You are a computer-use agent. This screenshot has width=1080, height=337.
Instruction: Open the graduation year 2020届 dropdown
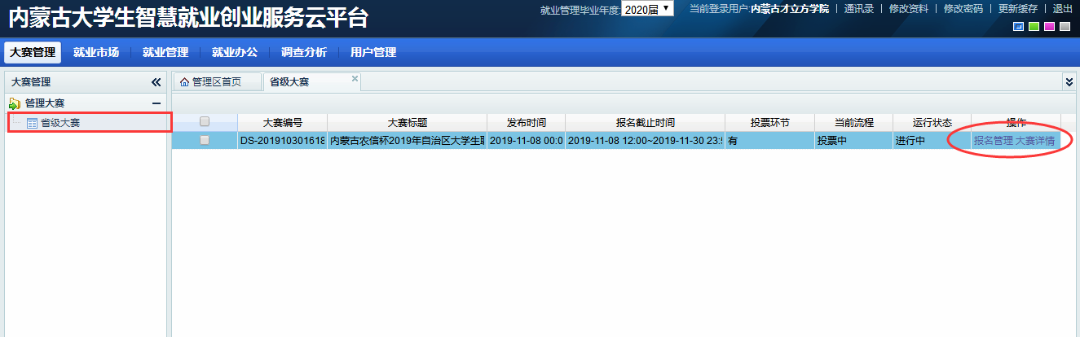pyautogui.click(x=647, y=9)
